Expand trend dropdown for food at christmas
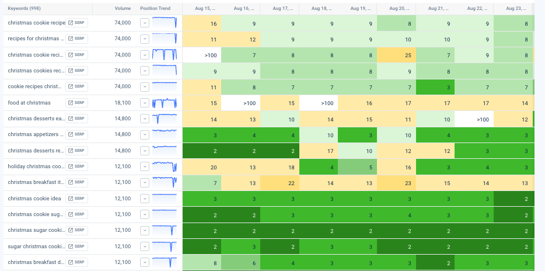The width and height of the screenshot is (545, 271). point(145,103)
